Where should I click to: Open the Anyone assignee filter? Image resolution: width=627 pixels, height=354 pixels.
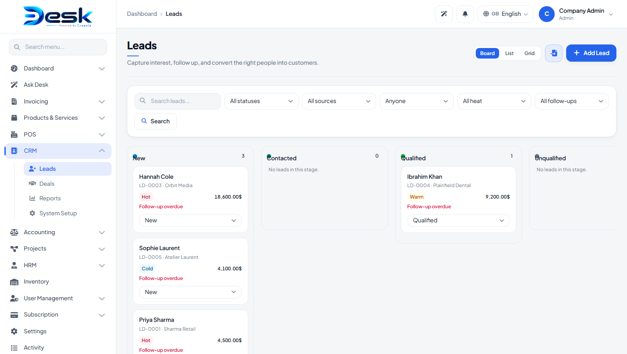pyautogui.click(x=417, y=101)
